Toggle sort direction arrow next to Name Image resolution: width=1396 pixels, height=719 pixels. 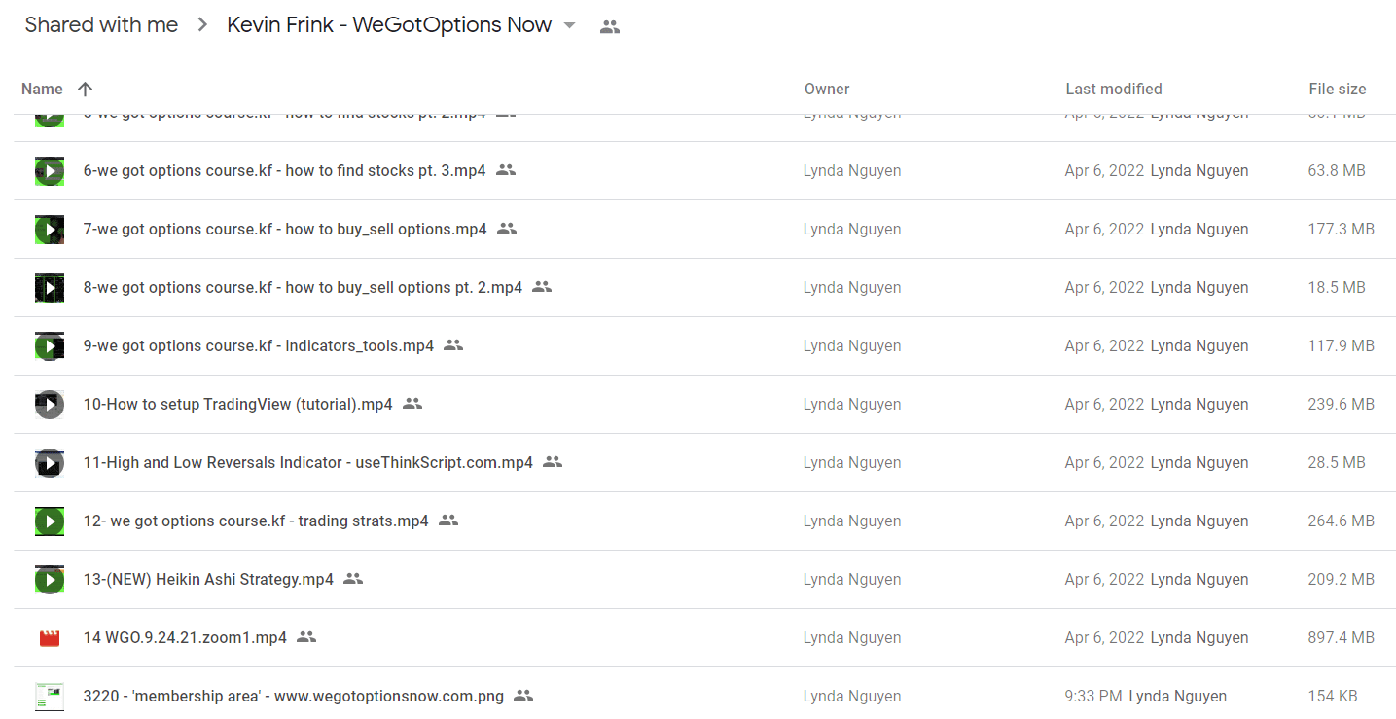[85, 89]
